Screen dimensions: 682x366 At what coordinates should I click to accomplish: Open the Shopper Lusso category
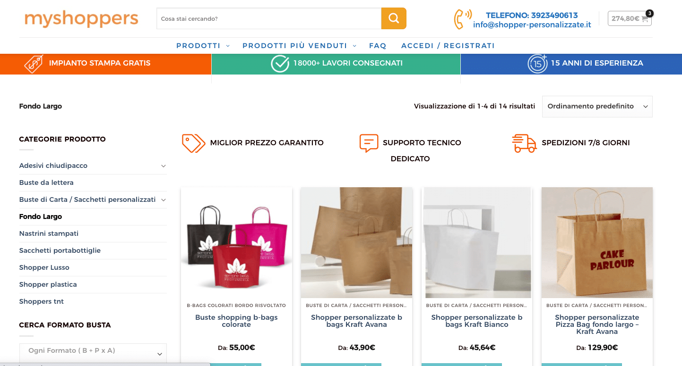click(x=44, y=267)
